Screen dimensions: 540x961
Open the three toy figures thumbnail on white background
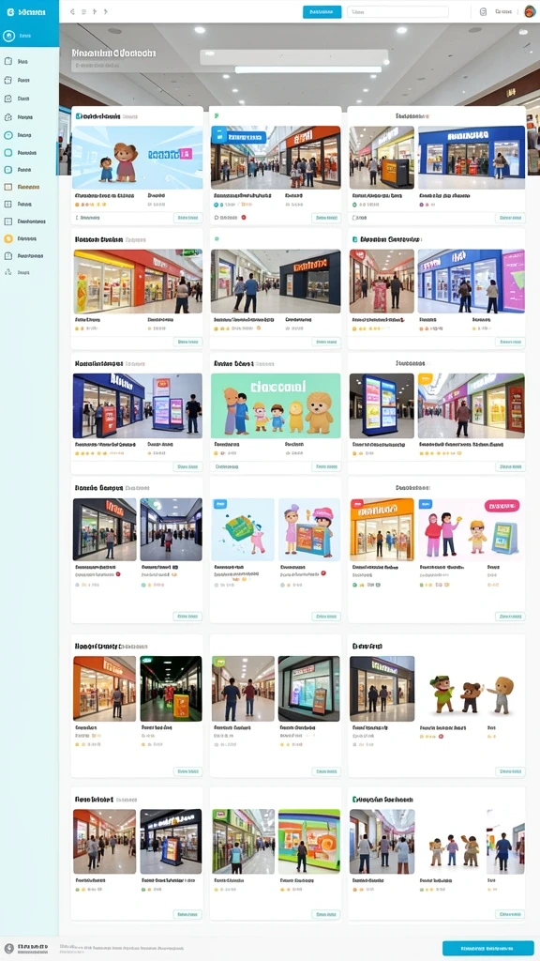click(472, 694)
